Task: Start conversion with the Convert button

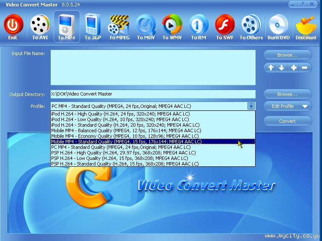Action: click(287, 121)
